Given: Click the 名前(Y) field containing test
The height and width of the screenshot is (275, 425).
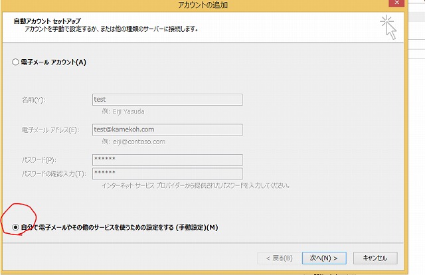Looking at the screenshot, I should [167, 100].
